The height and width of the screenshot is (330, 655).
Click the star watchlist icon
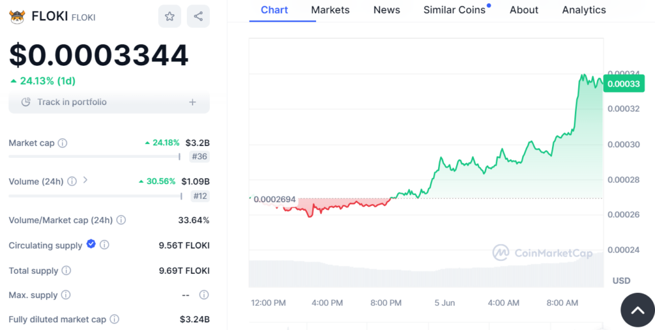(x=170, y=17)
